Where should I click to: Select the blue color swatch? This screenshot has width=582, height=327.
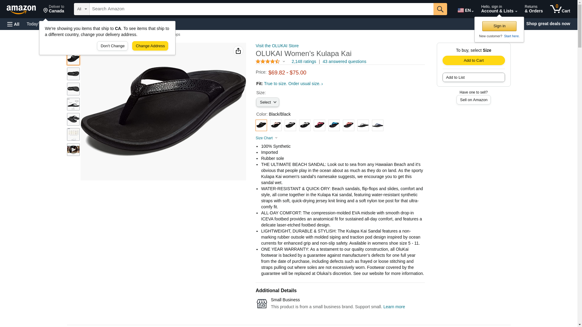pyautogui.click(x=334, y=125)
